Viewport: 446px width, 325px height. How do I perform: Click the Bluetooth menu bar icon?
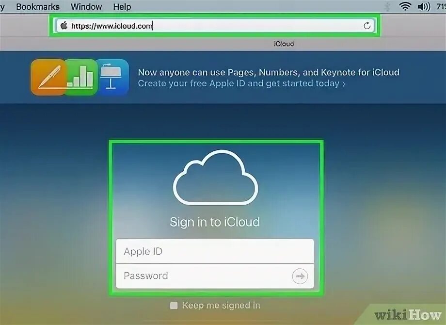387,6
